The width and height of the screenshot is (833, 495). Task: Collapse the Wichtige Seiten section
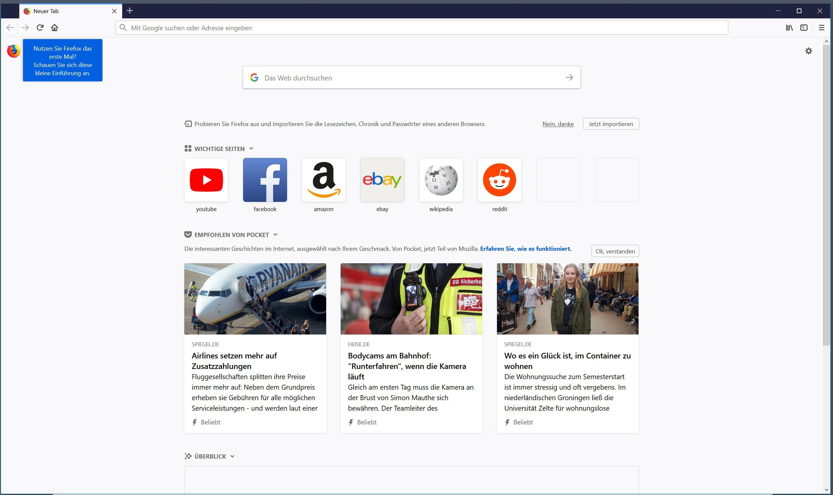click(x=251, y=149)
